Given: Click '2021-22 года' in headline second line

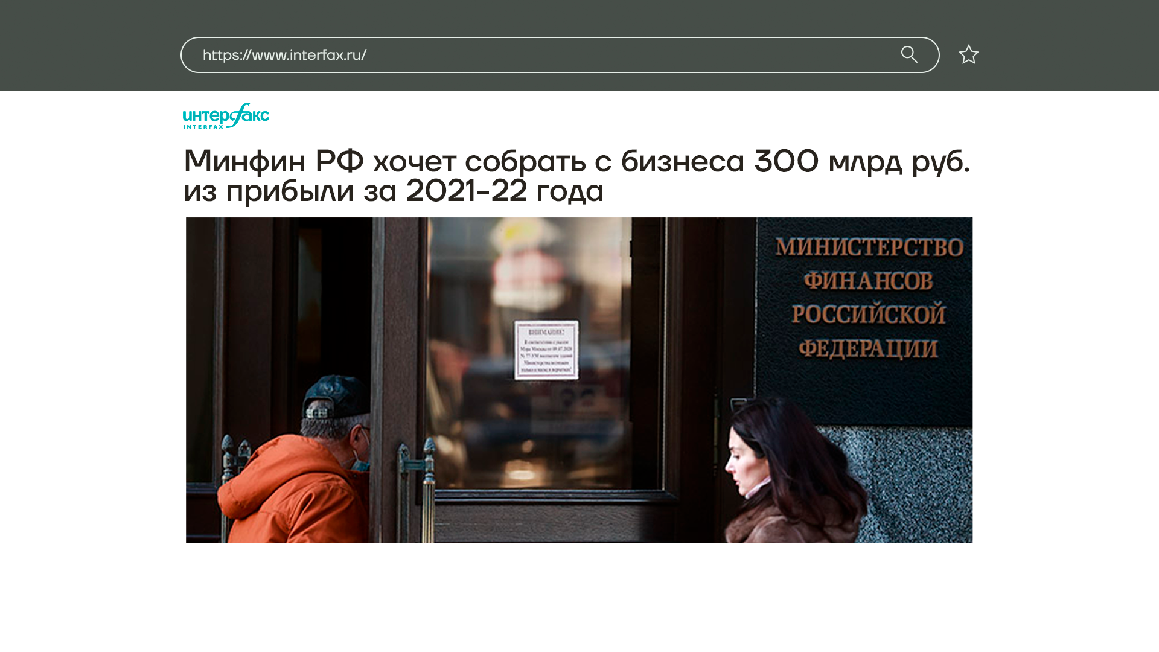Looking at the screenshot, I should click(505, 191).
